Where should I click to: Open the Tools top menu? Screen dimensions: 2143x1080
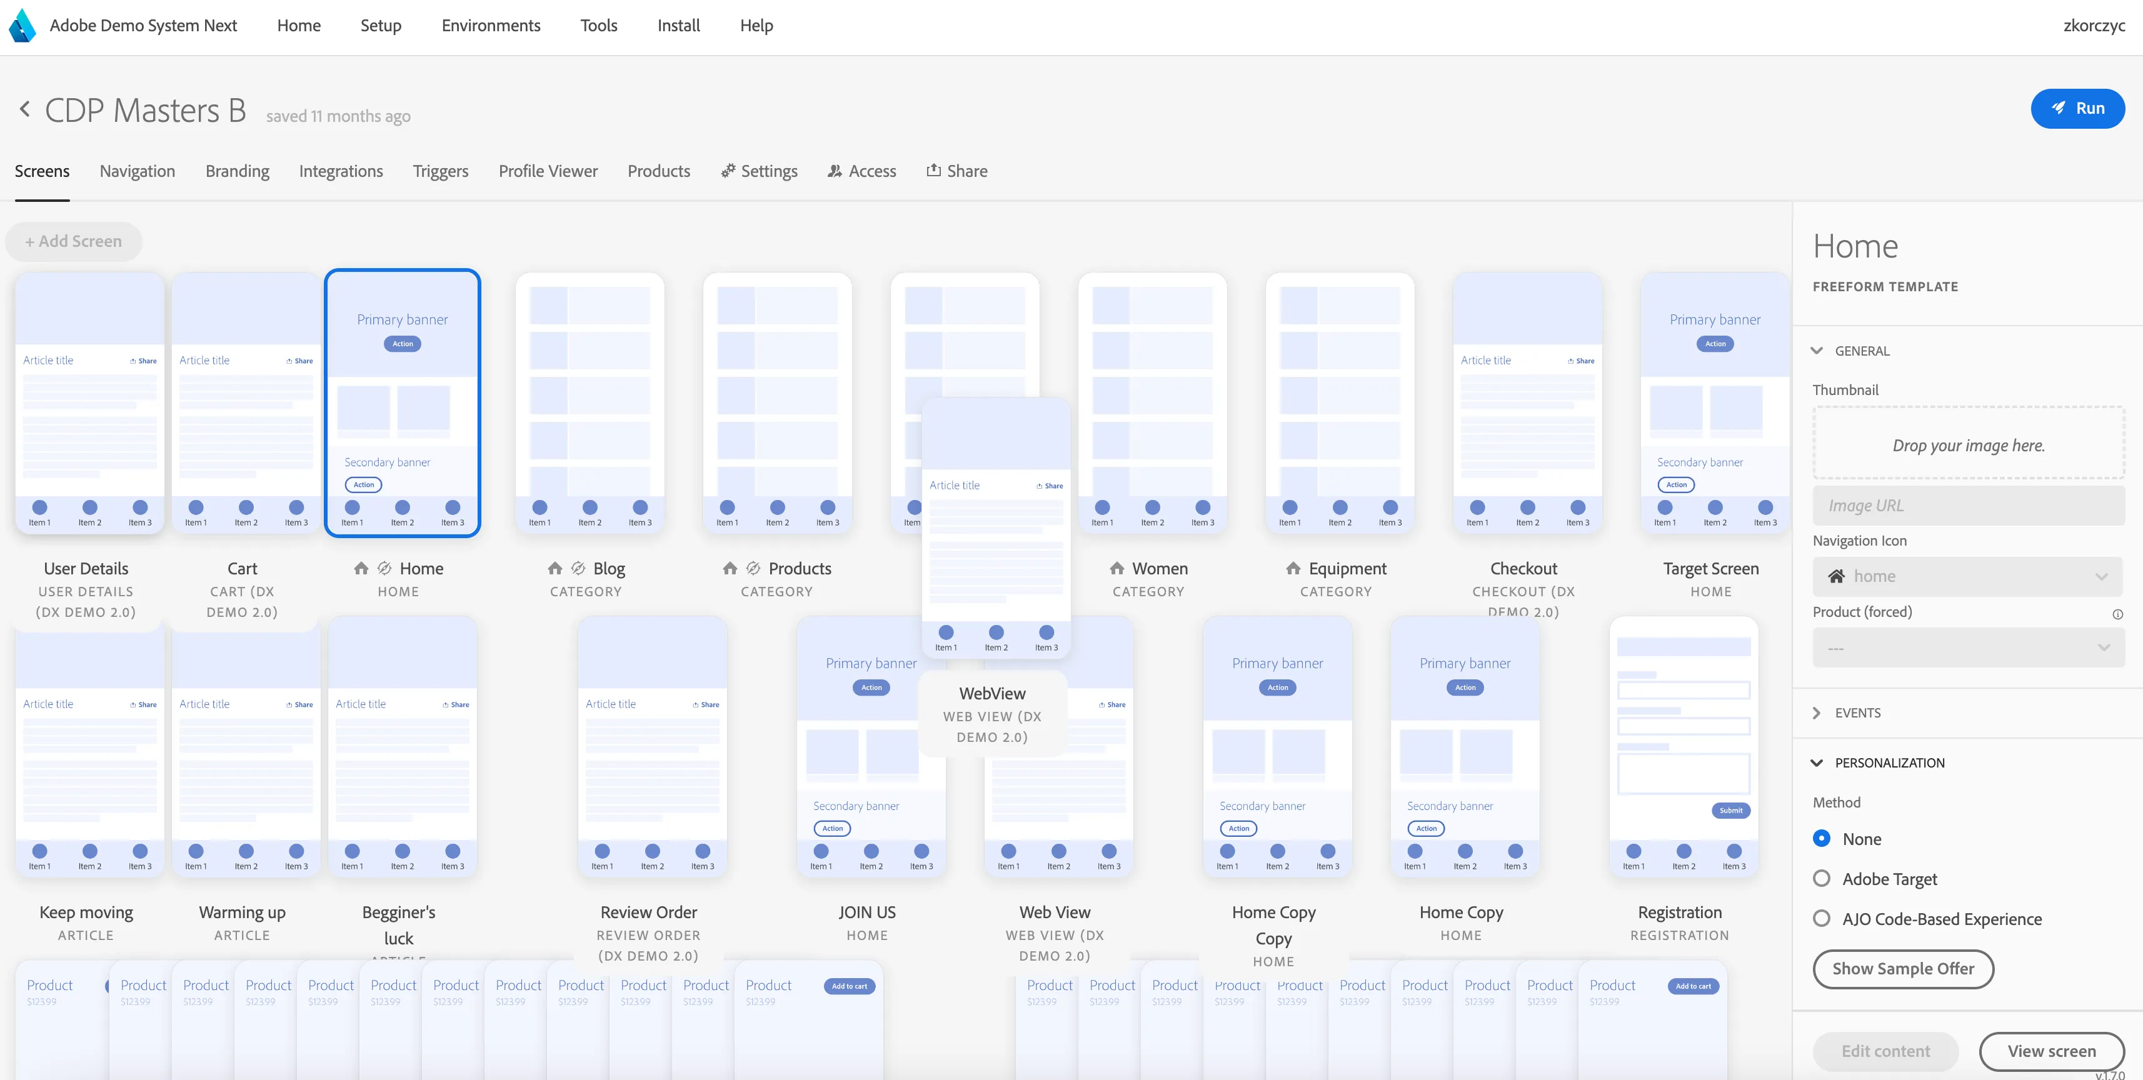(599, 25)
